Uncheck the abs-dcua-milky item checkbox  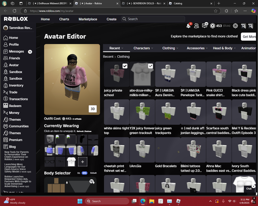pyautogui.click(x=151, y=66)
